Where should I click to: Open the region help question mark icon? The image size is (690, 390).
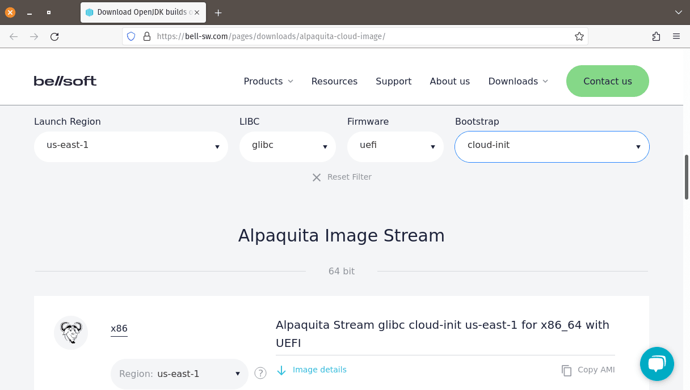point(260,373)
